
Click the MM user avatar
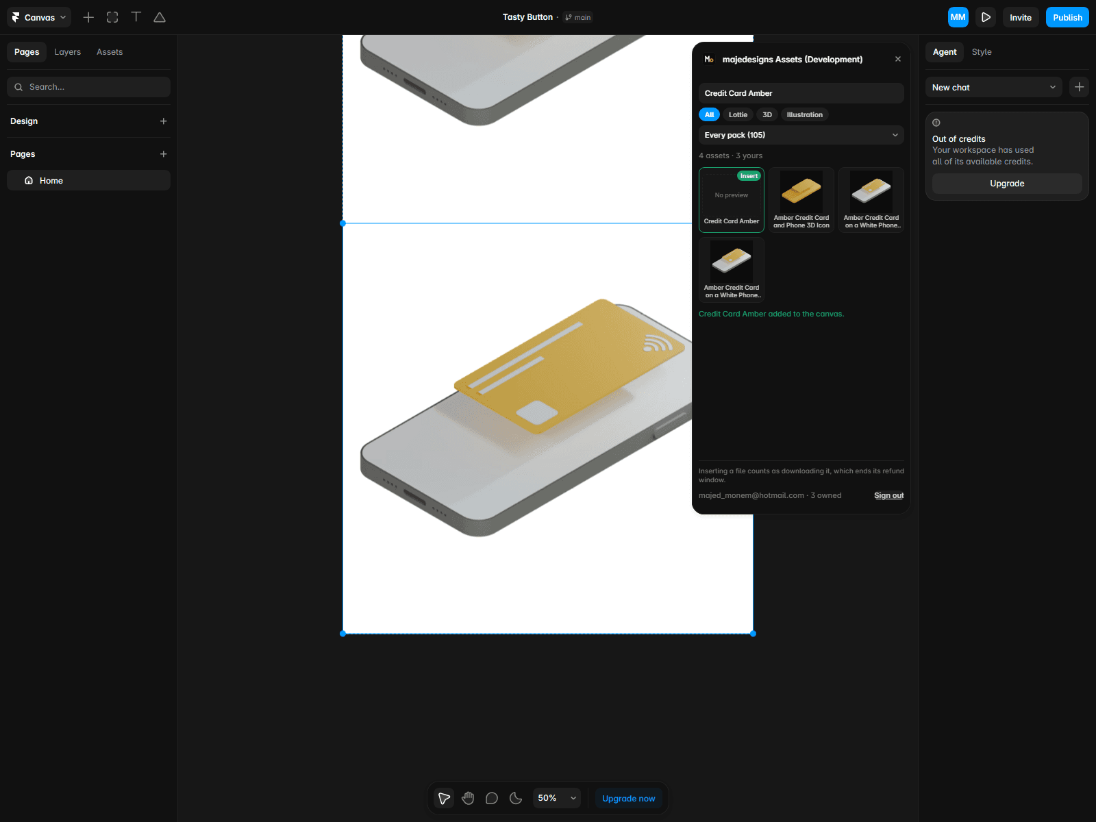(958, 17)
